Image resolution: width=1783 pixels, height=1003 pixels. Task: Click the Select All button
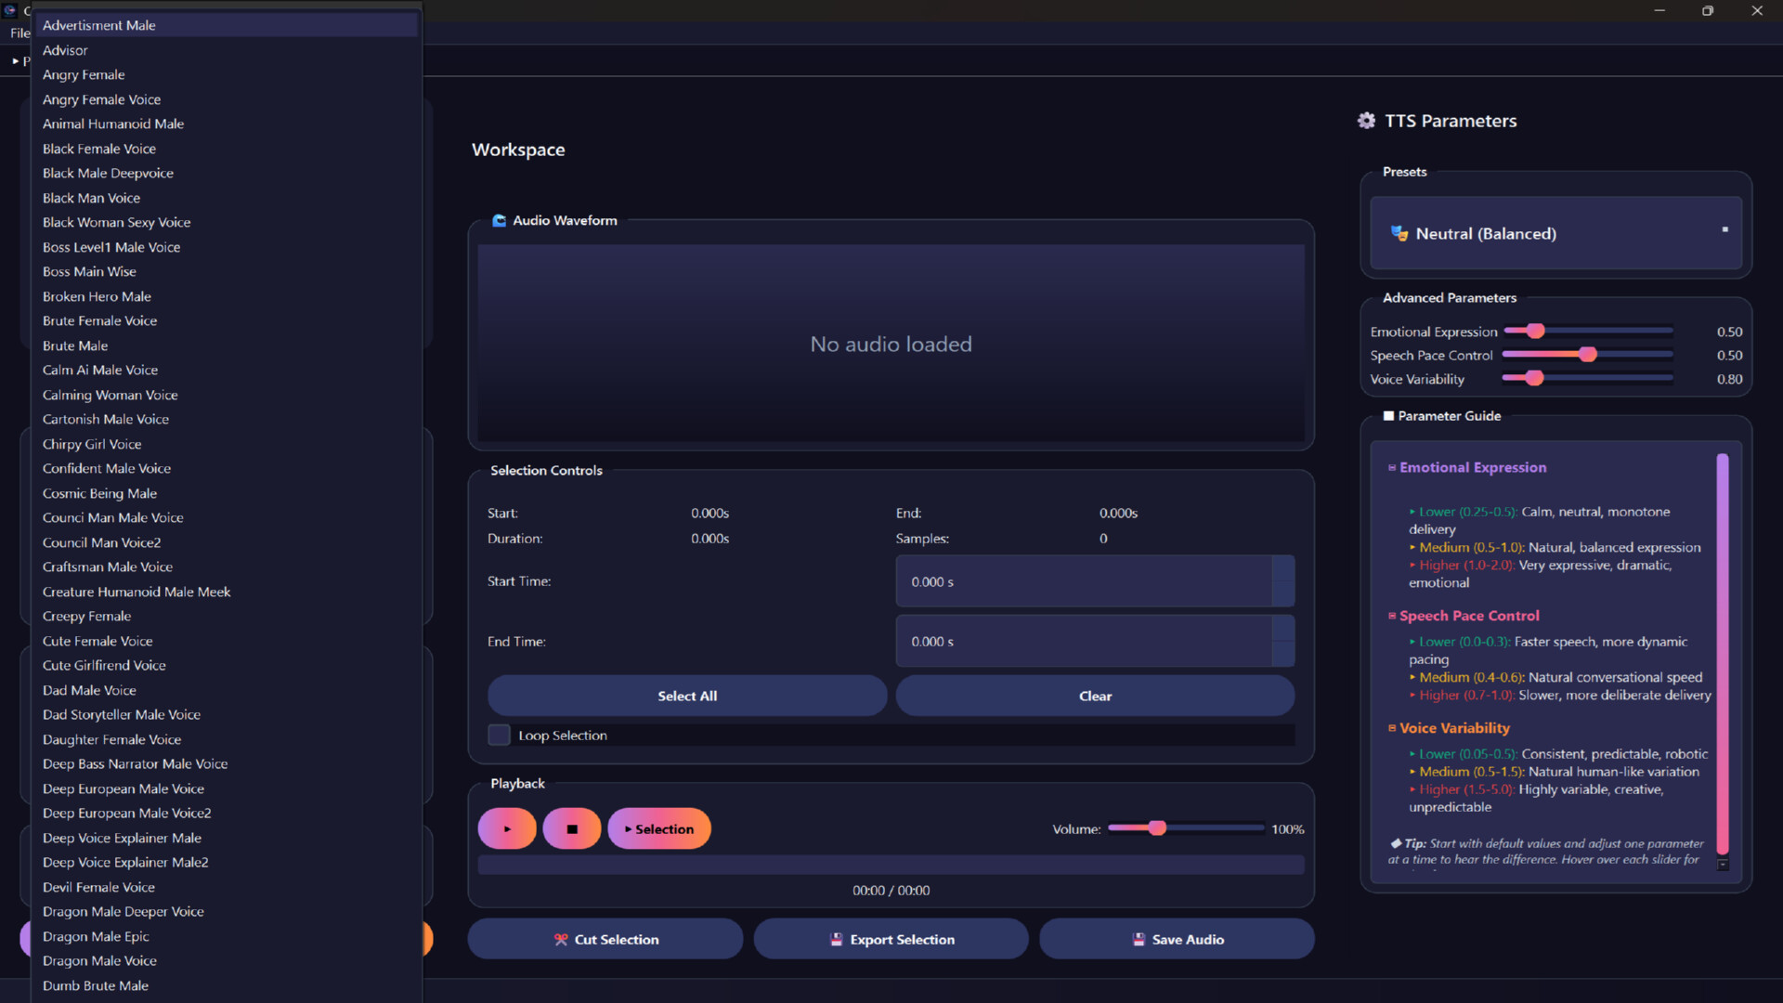[686, 695]
